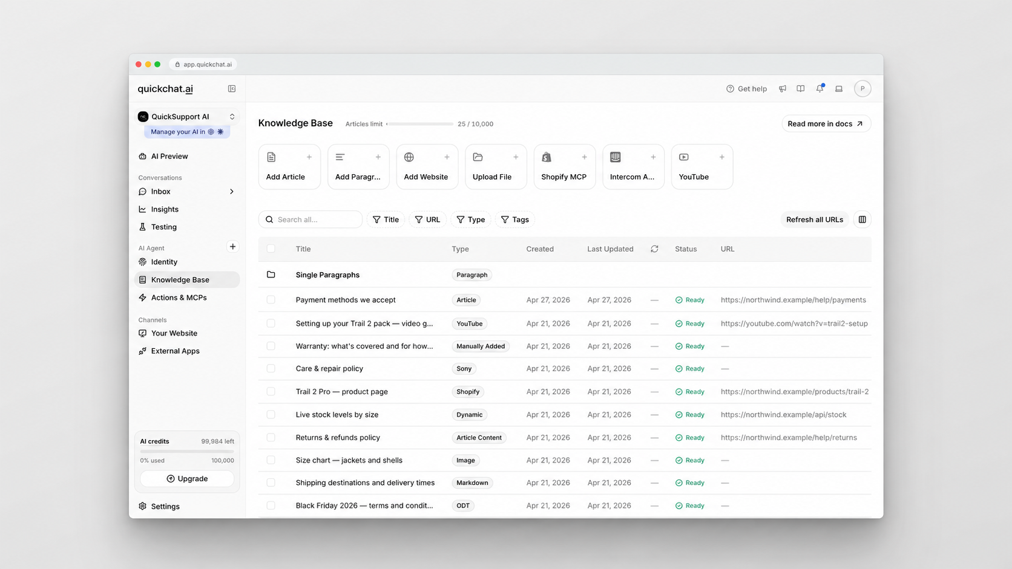The width and height of the screenshot is (1012, 569).
Task: Open the docs book icon in header
Action: [x=801, y=89]
